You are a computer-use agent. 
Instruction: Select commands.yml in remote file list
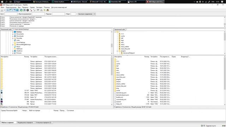[x=121, y=99]
